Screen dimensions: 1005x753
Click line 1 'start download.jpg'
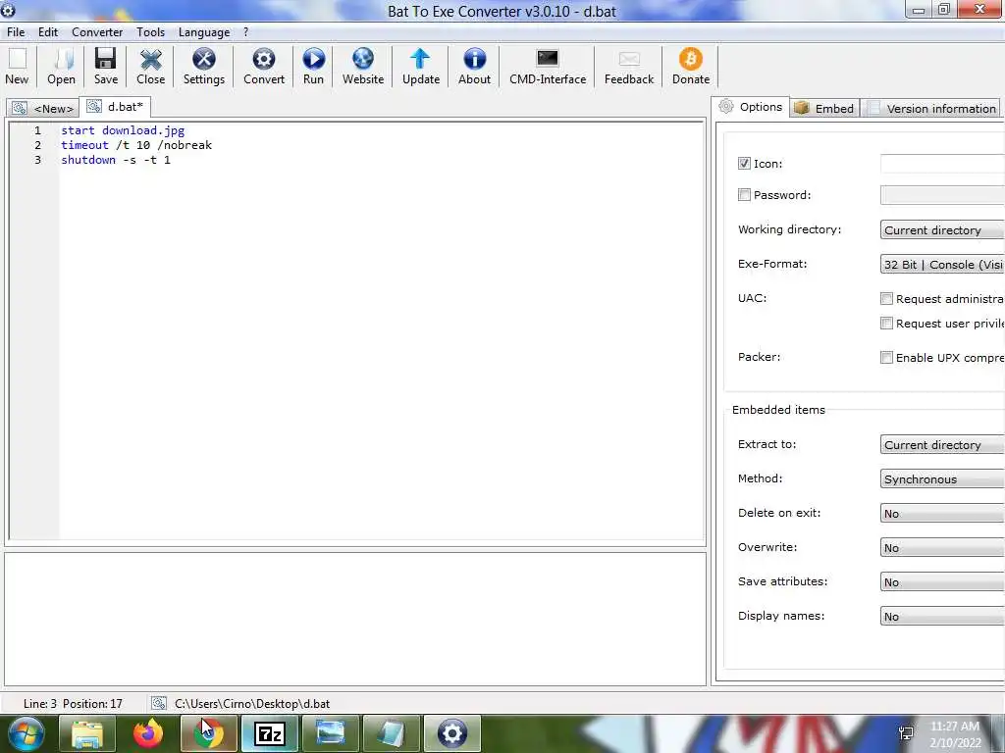pyautogui.click(x=123, y=130)
